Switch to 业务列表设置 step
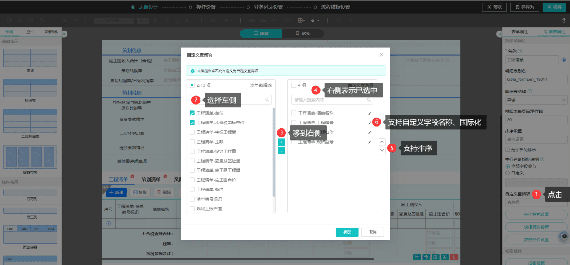The height and width of the screenshot is (265, 570). click(268, 7)
